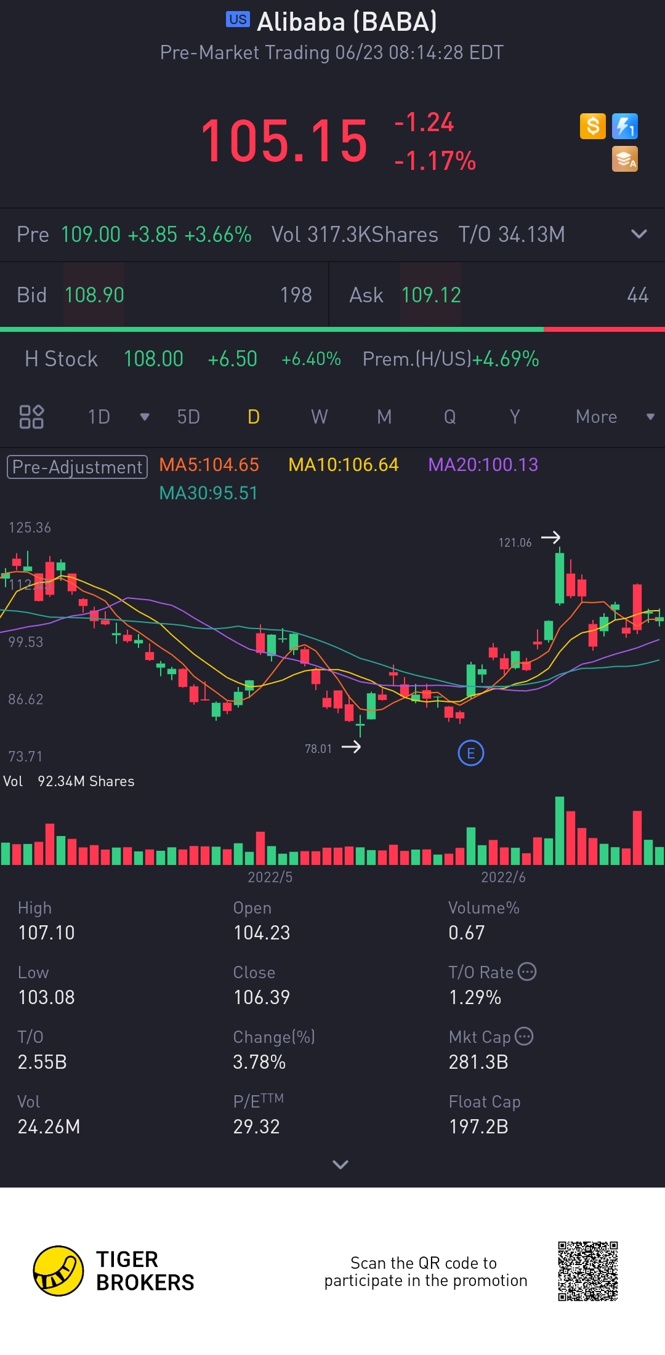Viewport: 665px width, 1355px height.
Task: Tap info icon next to Mkt Cap
Action: [x=524, y=1036]
